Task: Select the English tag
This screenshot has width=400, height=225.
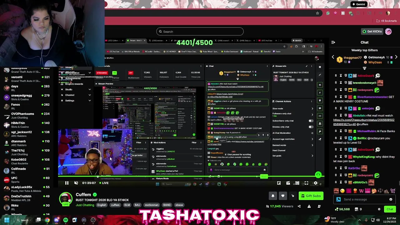Action: 102,205
